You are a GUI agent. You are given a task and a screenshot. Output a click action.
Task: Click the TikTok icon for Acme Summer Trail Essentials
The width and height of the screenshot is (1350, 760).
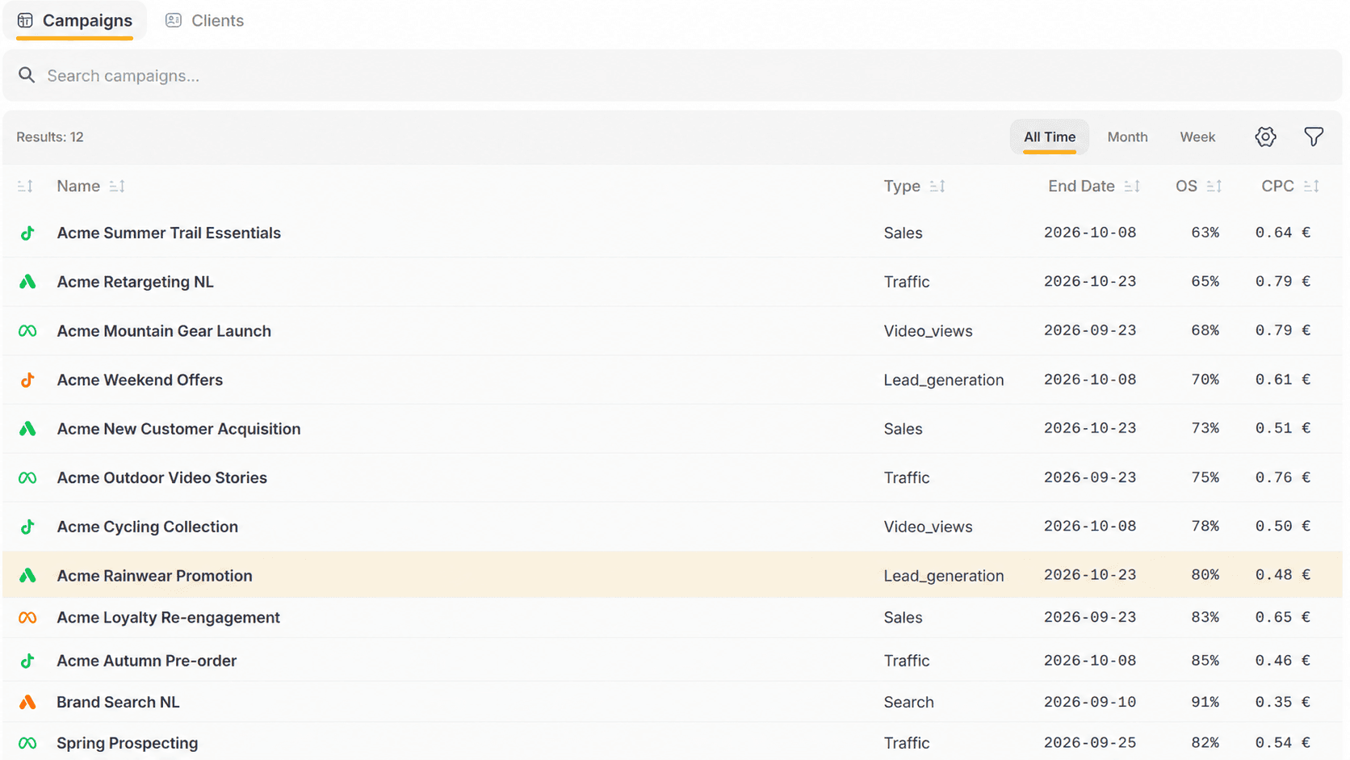pyautogui.click(x=27, y=233)
